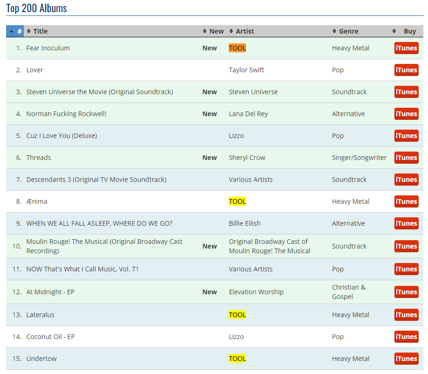Click the Ænima album title
Image resolution: width=428 pixels, height=374 pixels.
(36, 201)
